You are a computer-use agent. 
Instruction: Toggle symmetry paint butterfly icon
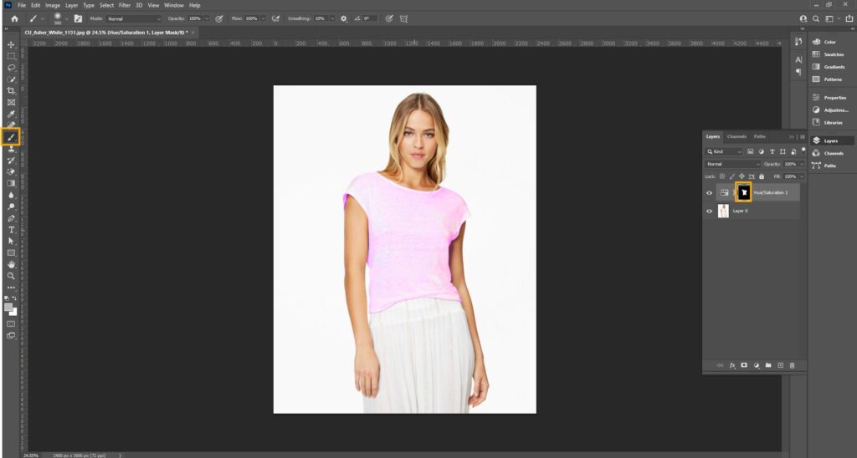pos(403,18)
